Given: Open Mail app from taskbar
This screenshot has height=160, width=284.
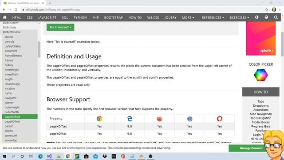Looking at the screenshot, I should pyautogui.click(x=95, y=156).
